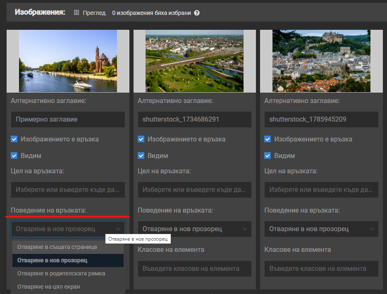Uncheck first card's Изображението е връзка
387x294 pixels.
tap(14, 139)
